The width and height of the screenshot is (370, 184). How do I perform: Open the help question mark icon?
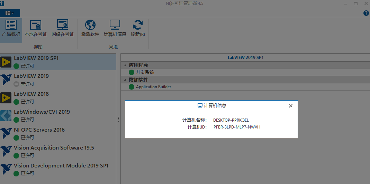(366, 13)
